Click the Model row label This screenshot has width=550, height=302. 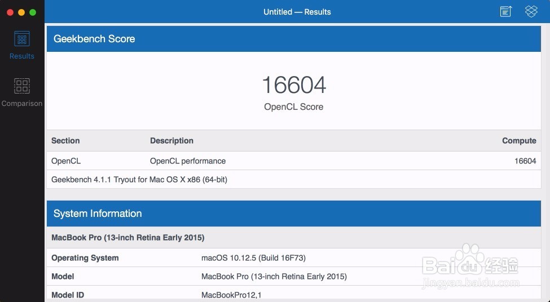pos(63,277)
